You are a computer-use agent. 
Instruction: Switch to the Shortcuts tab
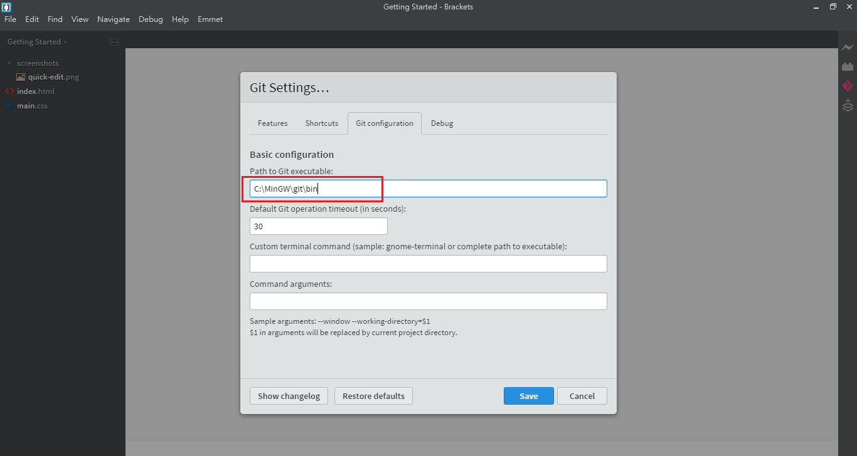[x=321, y=123]
